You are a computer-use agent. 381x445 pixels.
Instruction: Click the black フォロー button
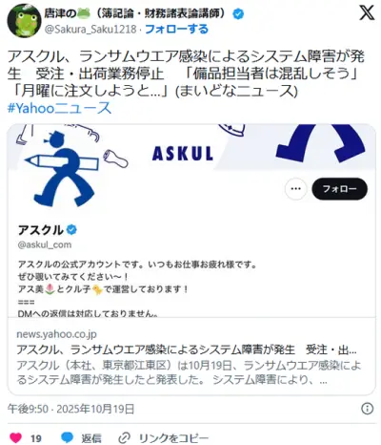point(340,189)
